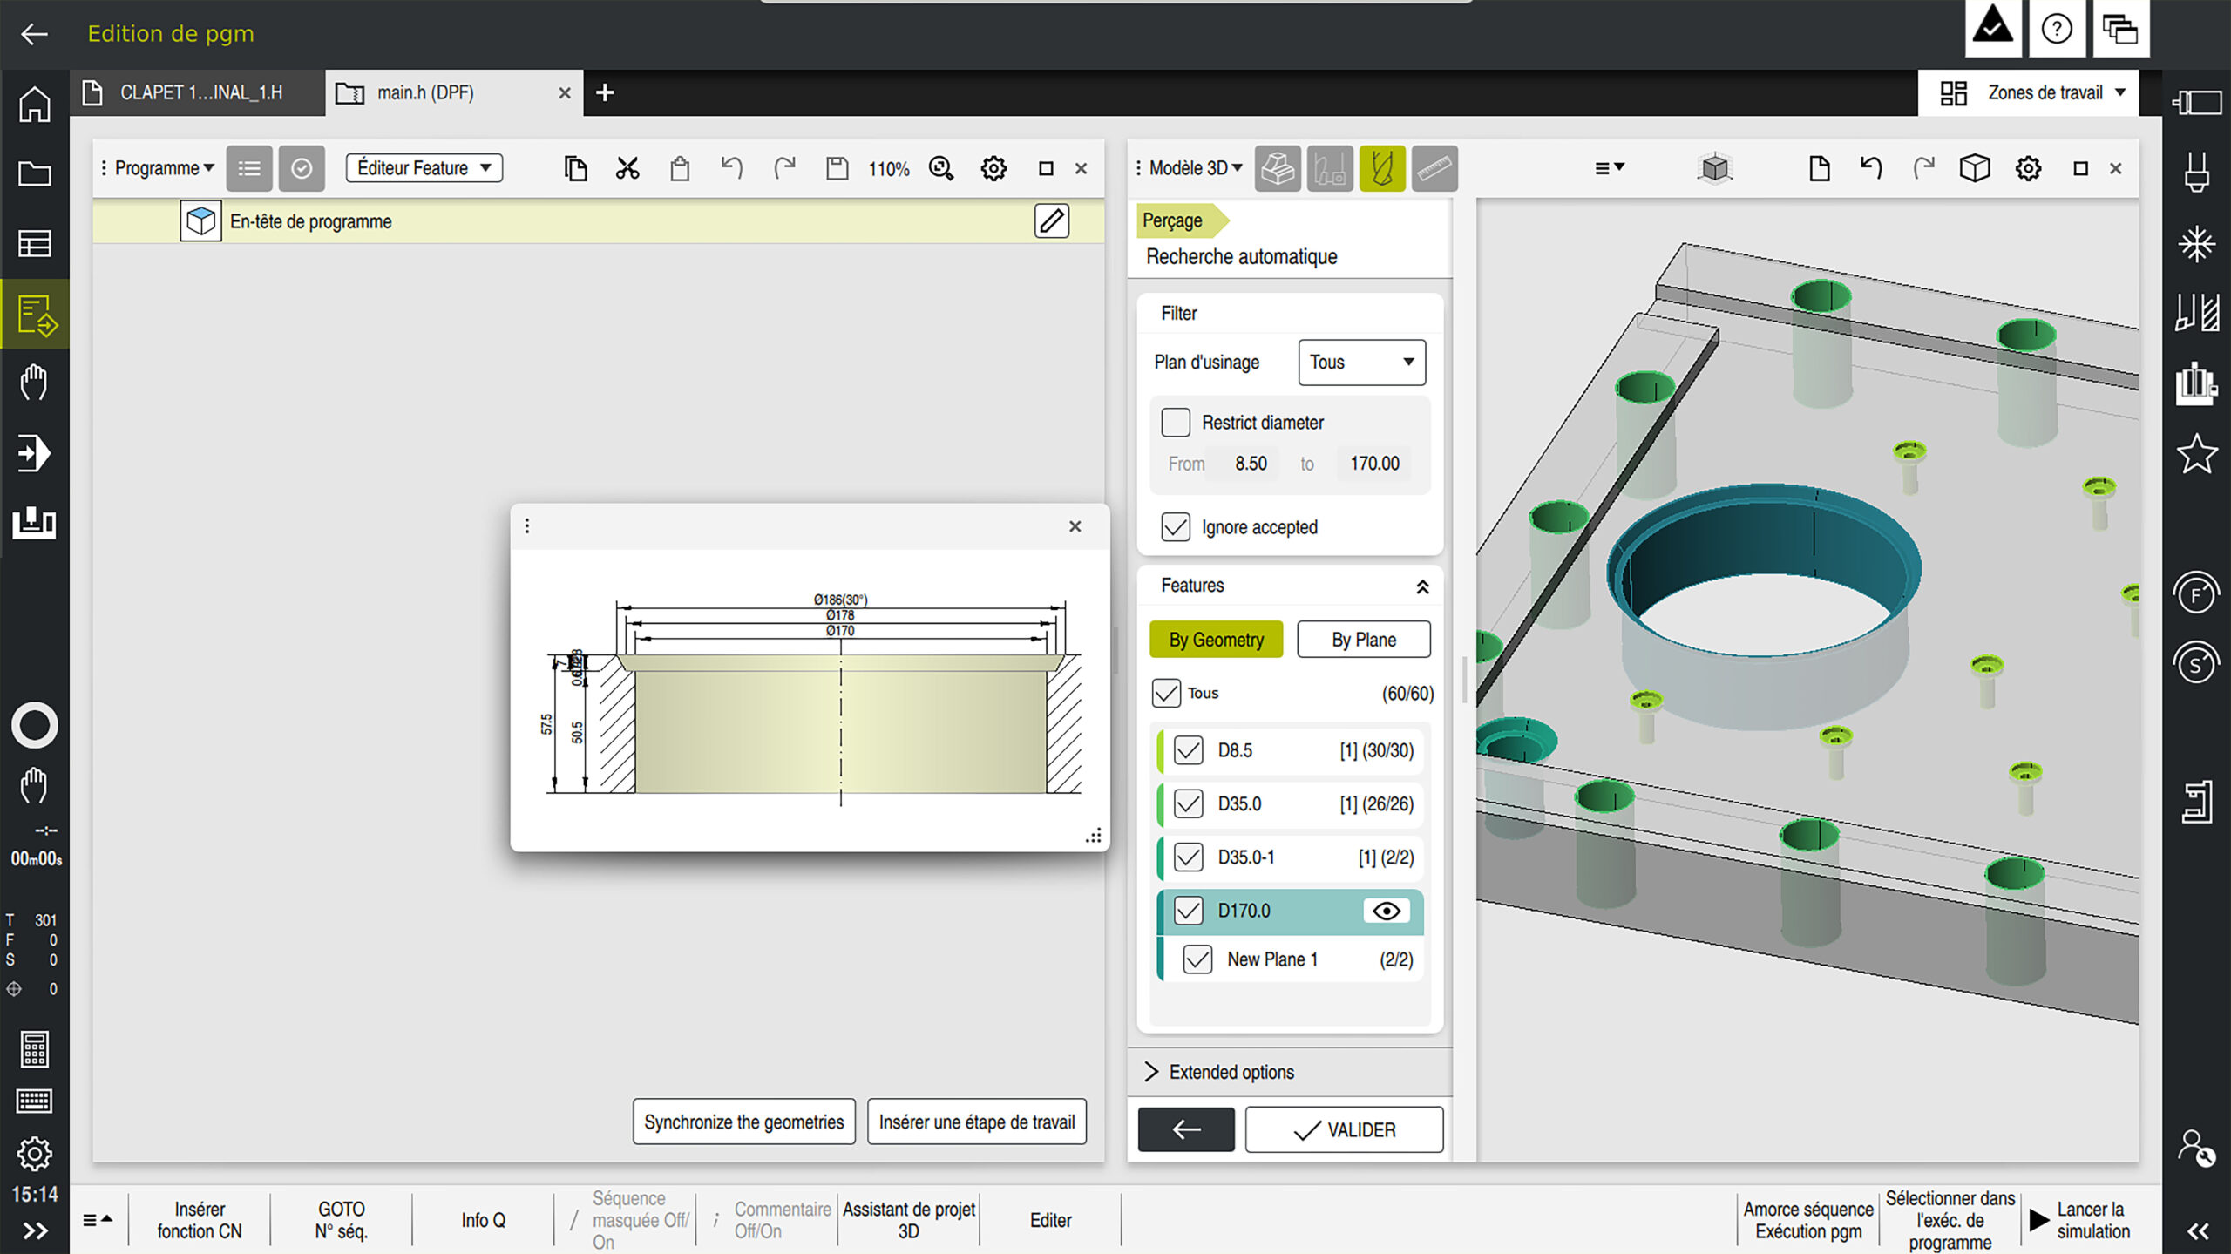The width and height of the screenshot is (2231, 1254).
Task: Click the VALIDER button
Action: [1344, 1130]
